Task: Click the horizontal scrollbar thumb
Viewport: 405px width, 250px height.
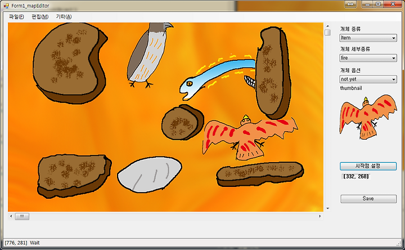Action: coord(22,216)
